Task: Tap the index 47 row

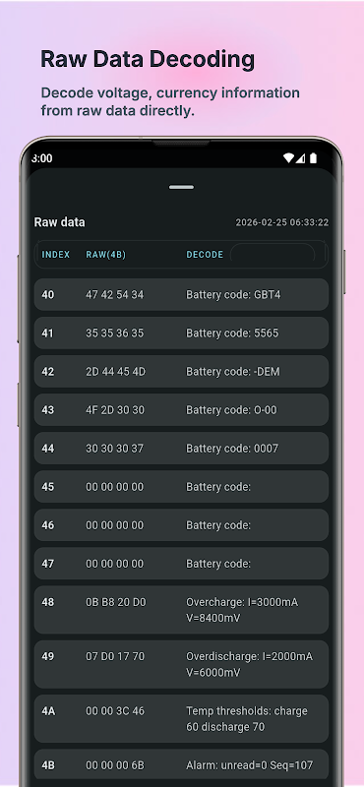Action: [x=181, y=563]
